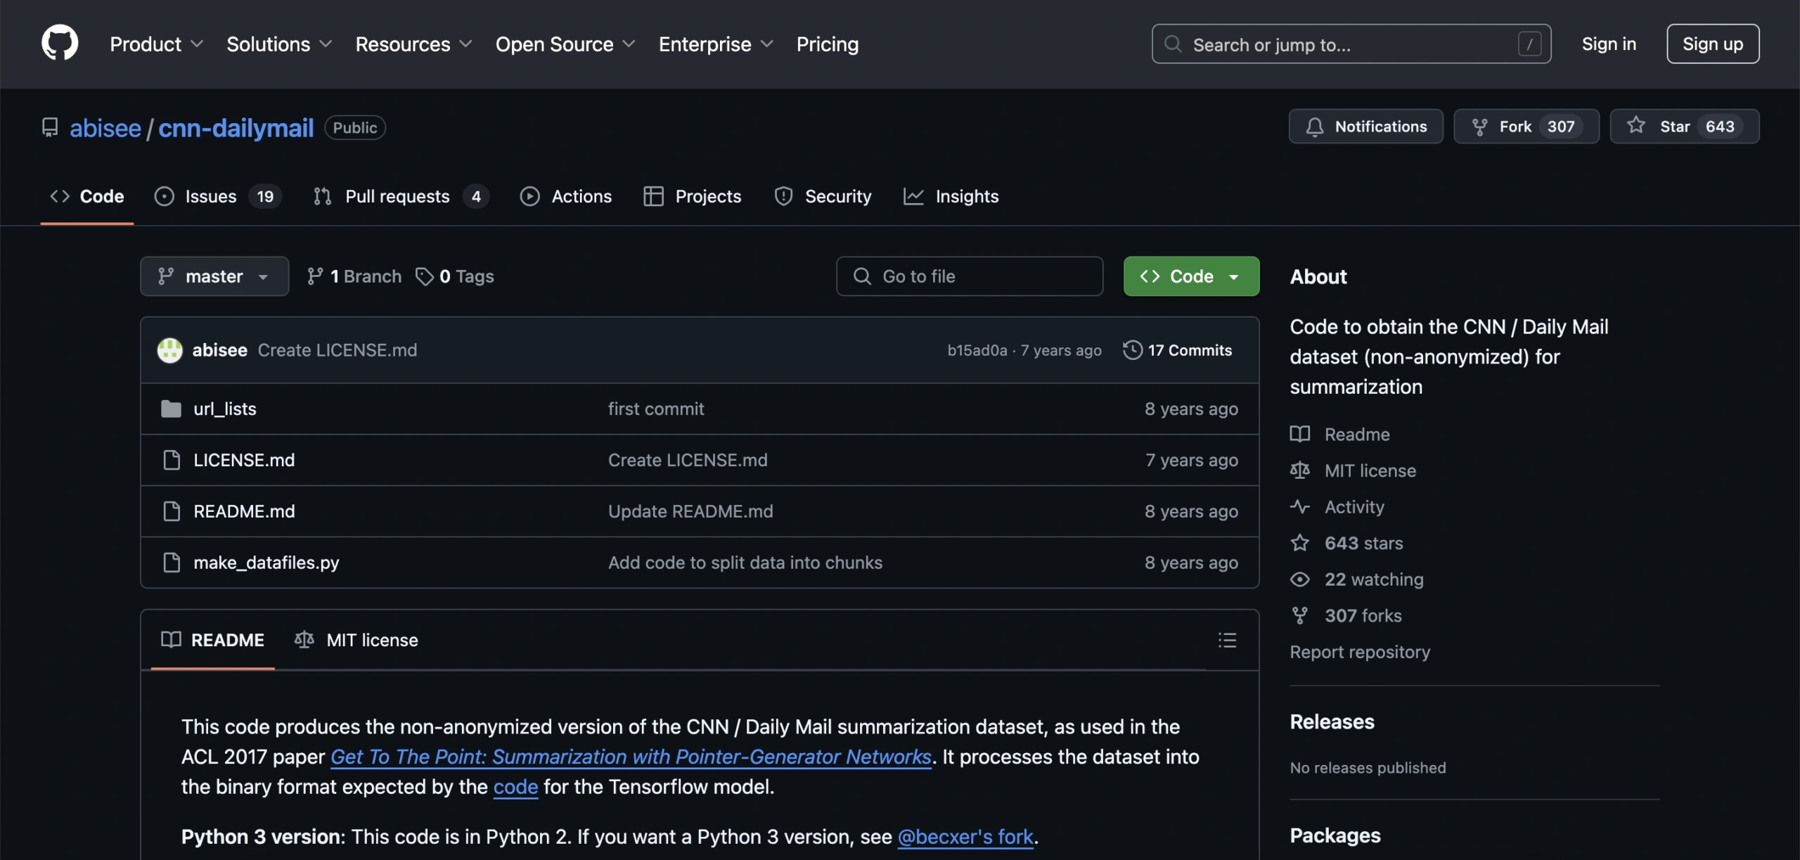Select the README tab in file viewer
Viewport: 1800px width, 860px height.
click(212, 640)
